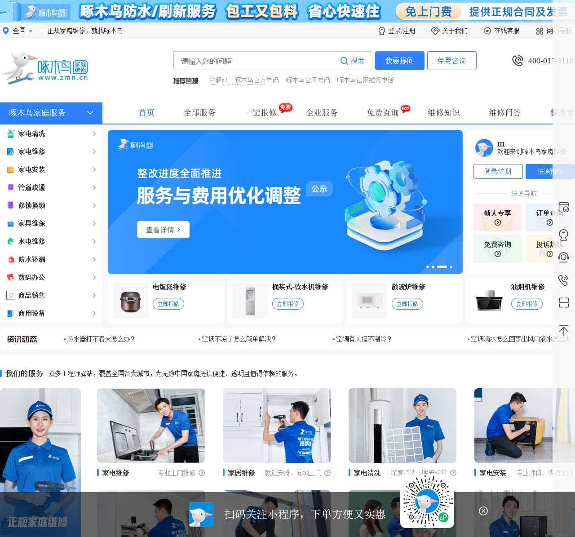This screenshot has width=575, height=537.
Task: Click the search question input field
Action: [x=256, y=61]
